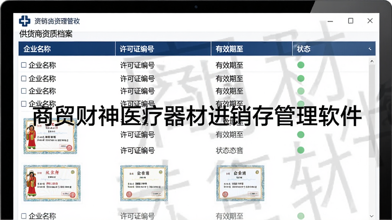Click the scrollbar up arrow

coord(372,61)
